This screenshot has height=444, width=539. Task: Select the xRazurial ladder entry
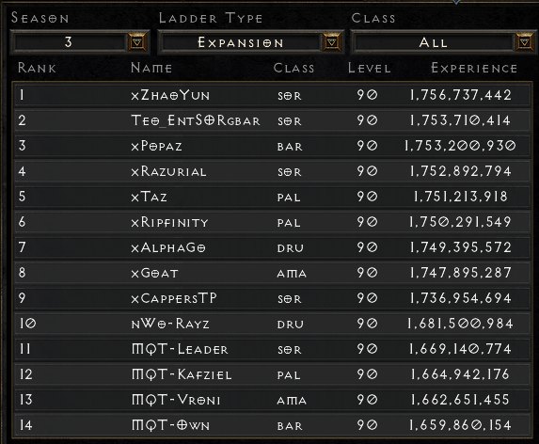[x=272, y=171]
